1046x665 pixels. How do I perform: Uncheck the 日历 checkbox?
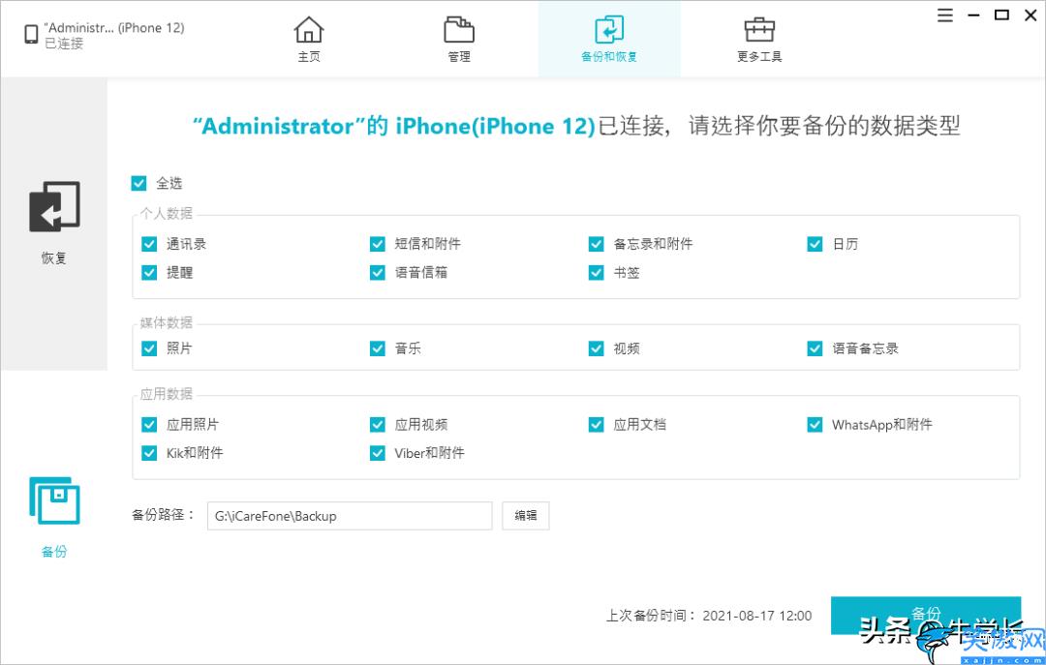(815, 244)
